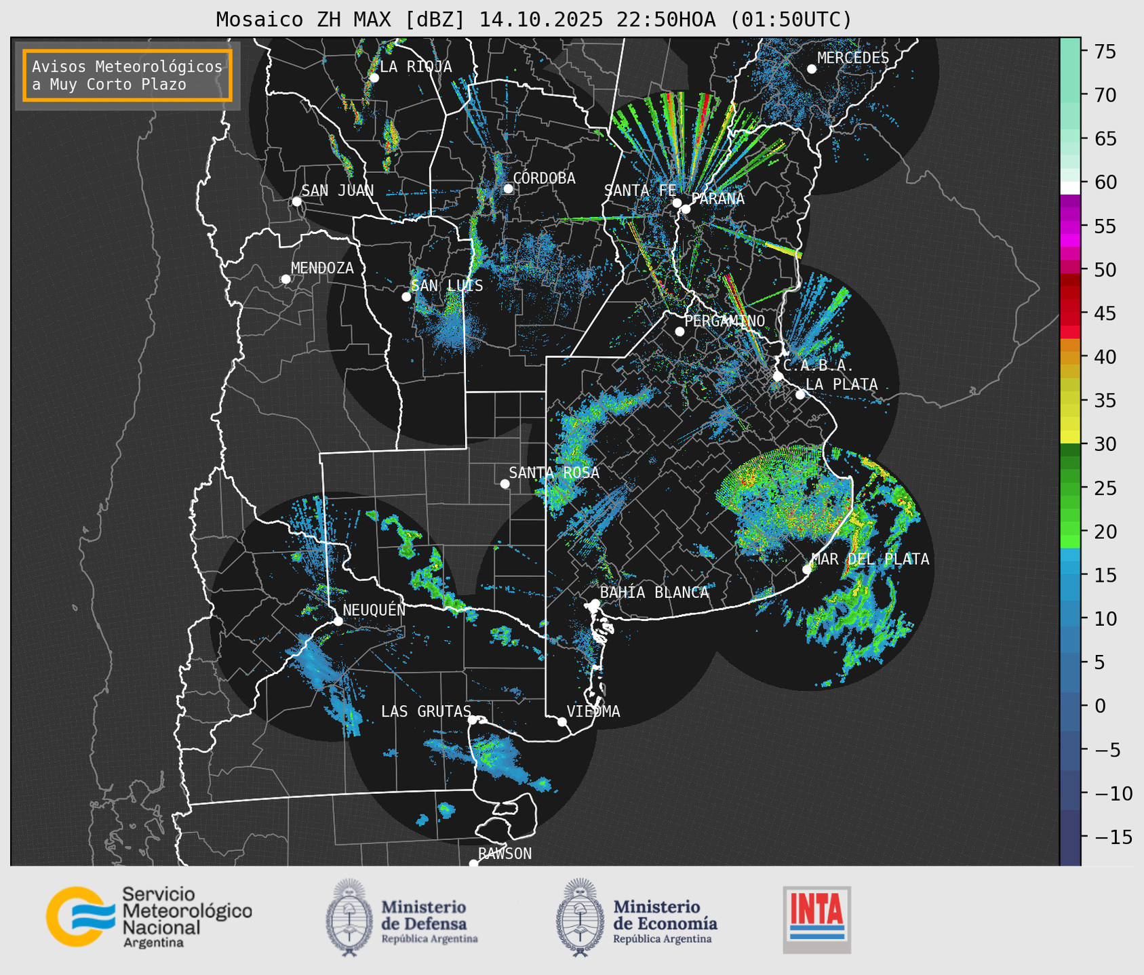The width and height of the screenshot is (1144, 975).
Task: Click the yellow 30 dBZ color band
Action: 1070,438
